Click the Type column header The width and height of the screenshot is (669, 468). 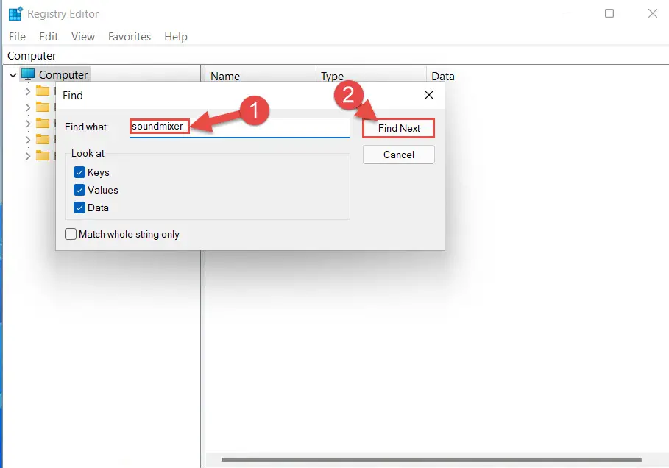371,76
